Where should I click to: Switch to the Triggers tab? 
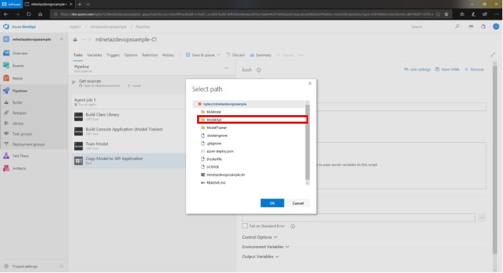click(113, 55)
